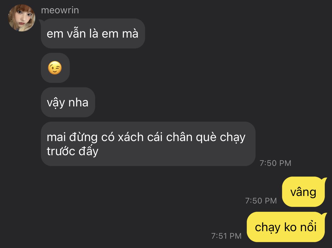Select the yellow "vâng" reply bubble
This screenshot has width=332, height=248.
[x=303, y=192]
